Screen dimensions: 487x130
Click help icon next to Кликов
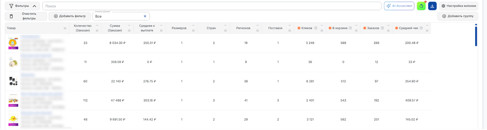point(316,28)
